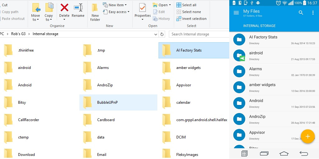
Task: Tap the orange plus floating button
Action: pyautogui.click(x=307, y=136)
